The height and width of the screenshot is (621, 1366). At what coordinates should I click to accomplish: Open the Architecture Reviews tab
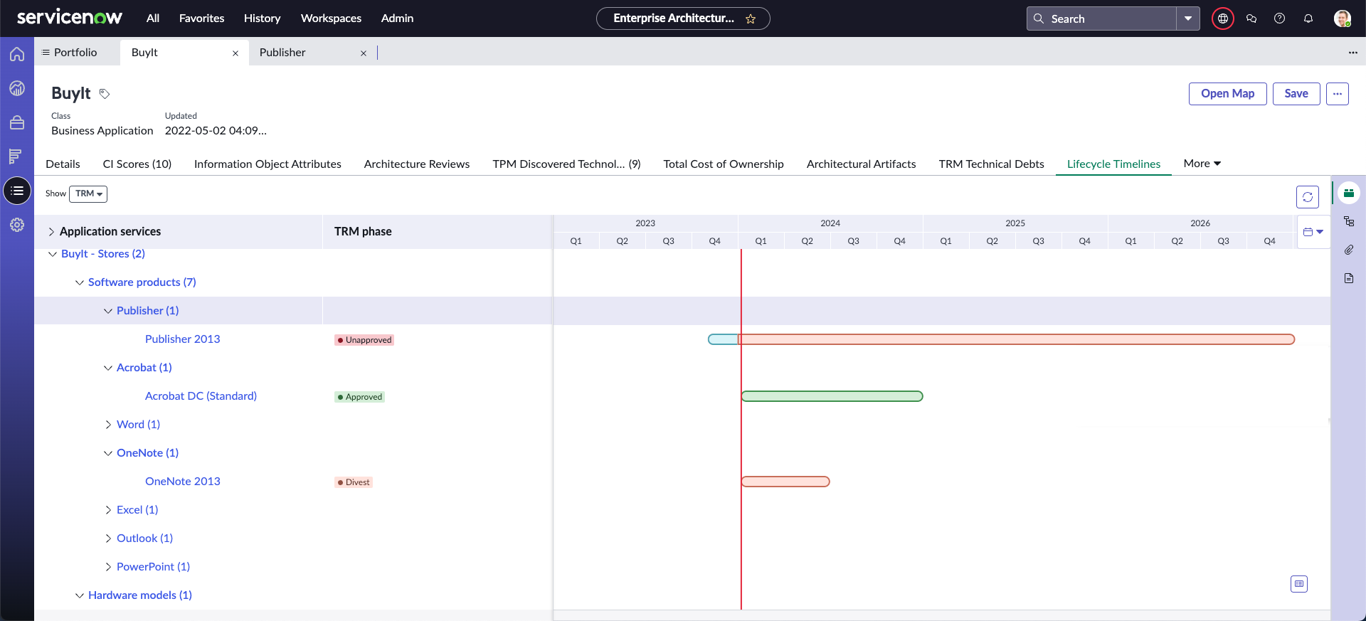point(417,164)
